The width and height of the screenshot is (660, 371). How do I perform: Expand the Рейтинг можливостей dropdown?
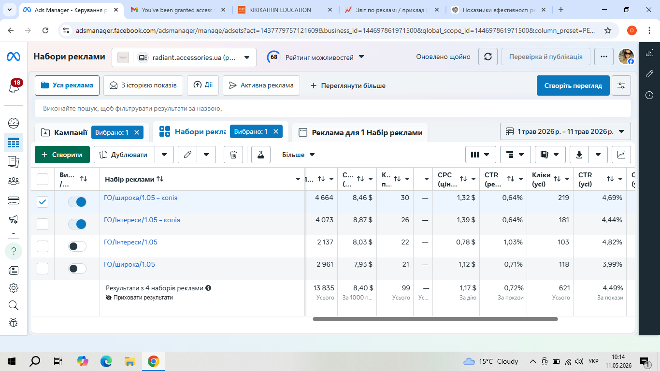coord(316,57)
